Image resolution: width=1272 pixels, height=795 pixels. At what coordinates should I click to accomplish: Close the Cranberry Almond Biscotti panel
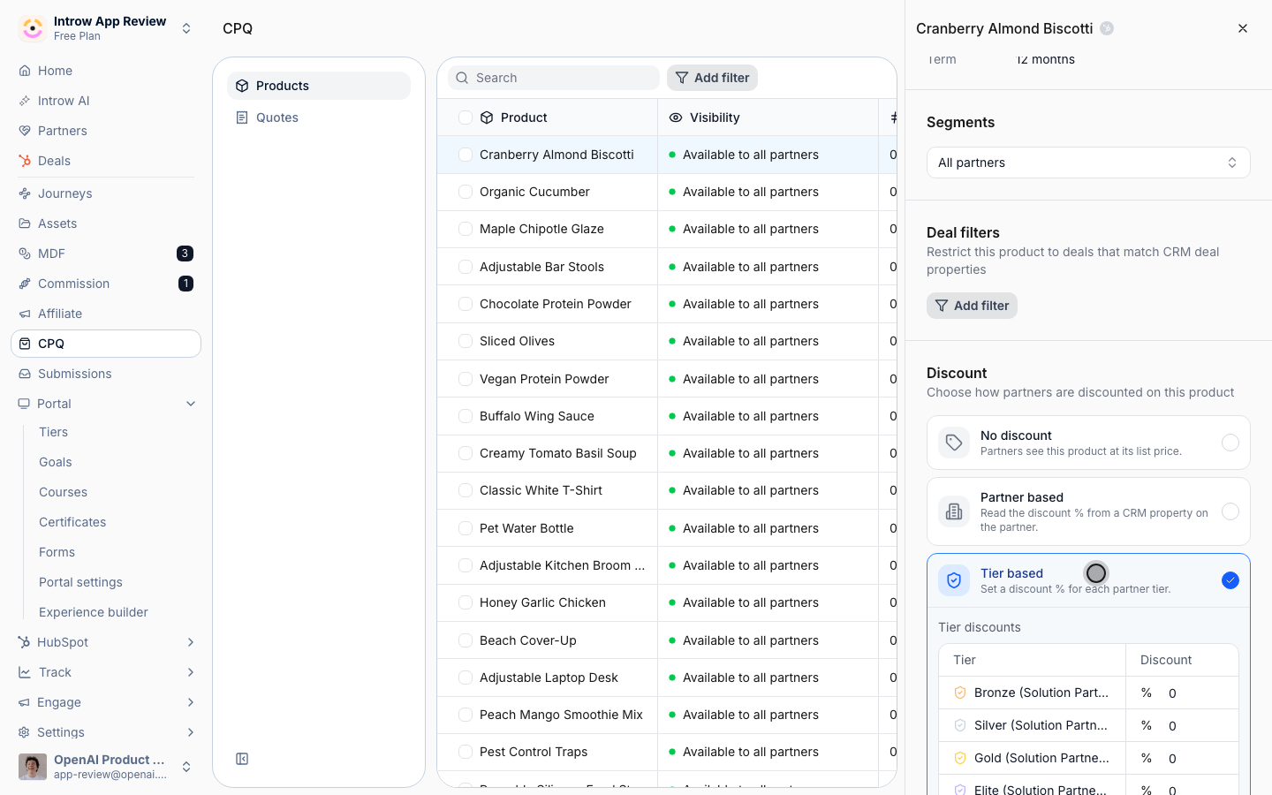tap(1243, 28)
